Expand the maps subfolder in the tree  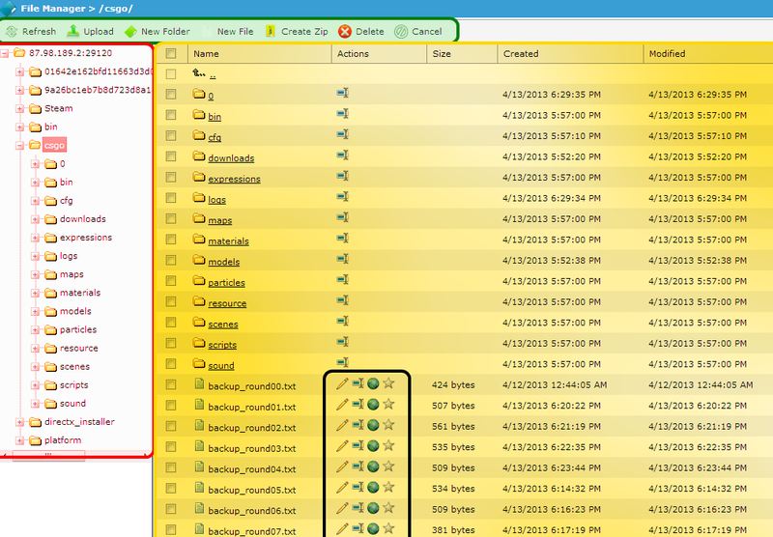[35, 275]
